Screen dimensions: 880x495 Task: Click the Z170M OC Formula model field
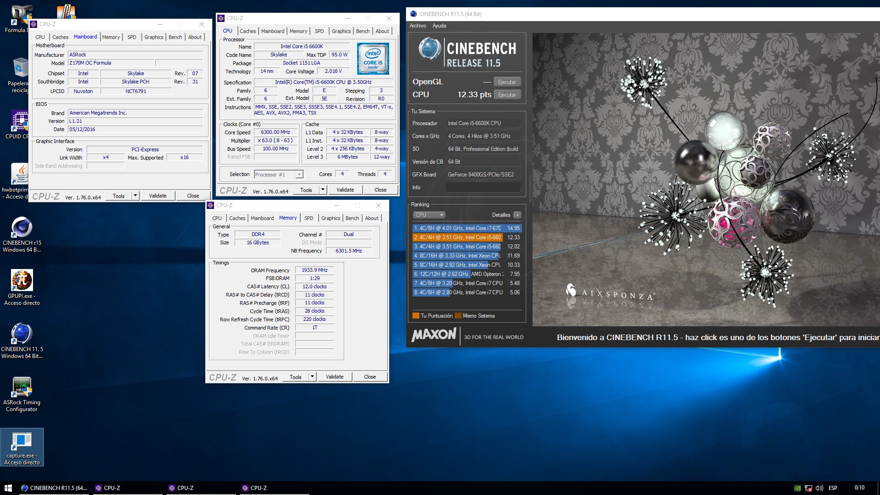pyautogui.click(x=111, y=63)
